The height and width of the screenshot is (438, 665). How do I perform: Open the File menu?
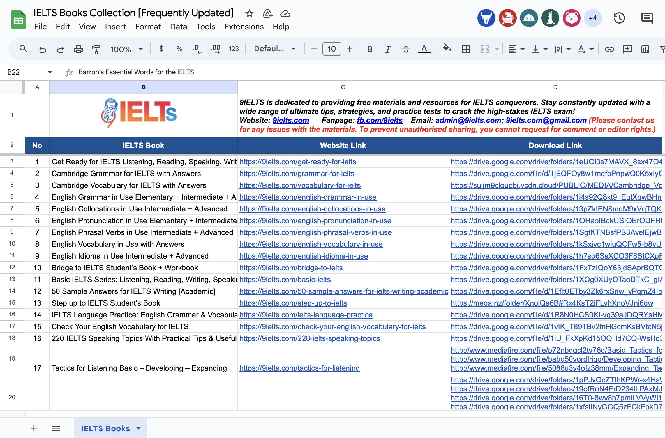40,27
